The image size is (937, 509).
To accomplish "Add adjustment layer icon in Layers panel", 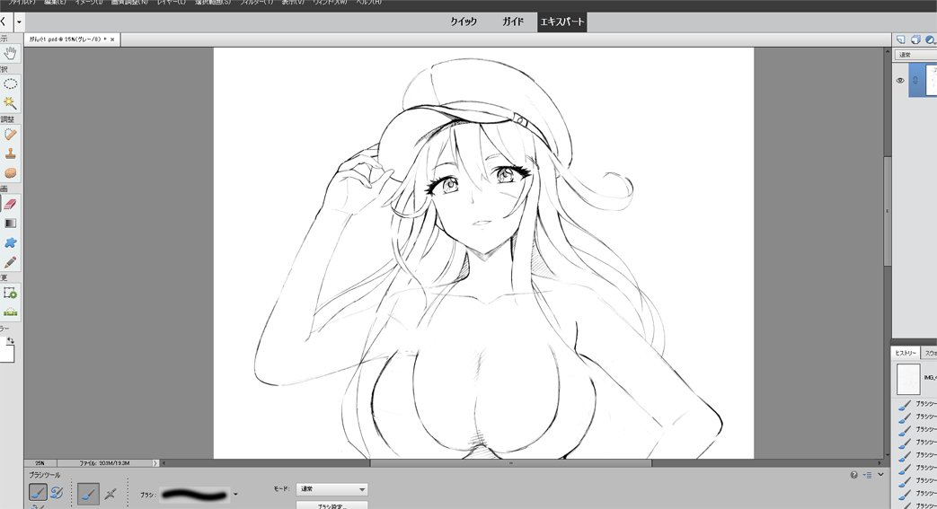I will [930, 40].
